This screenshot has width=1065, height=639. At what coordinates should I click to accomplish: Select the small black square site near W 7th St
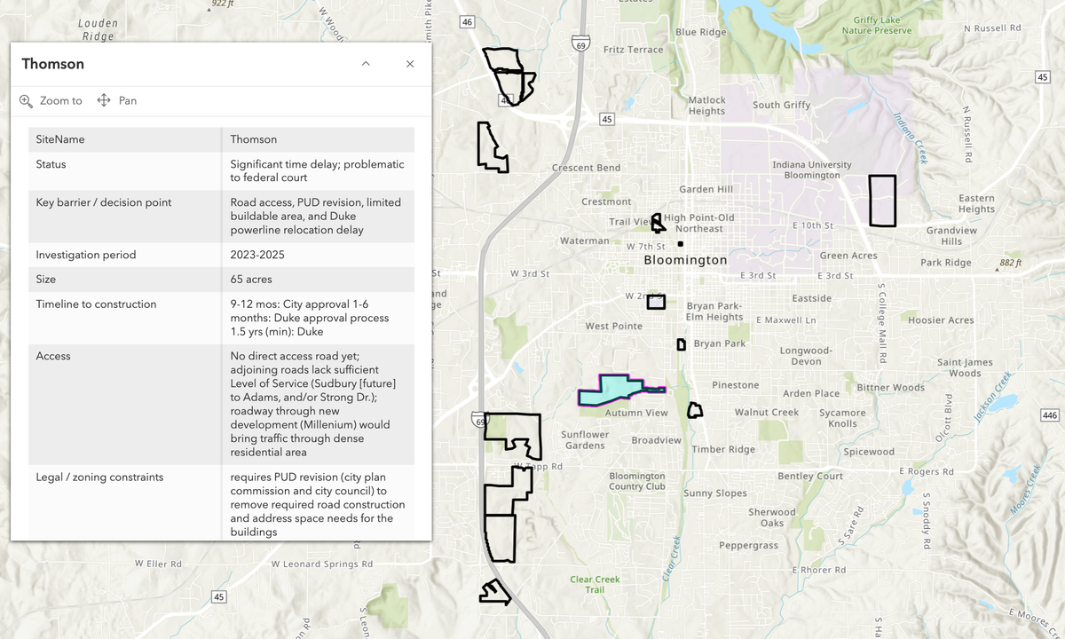(x=681, y=244)
